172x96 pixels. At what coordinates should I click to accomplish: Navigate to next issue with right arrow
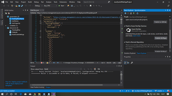click(58, 63)
